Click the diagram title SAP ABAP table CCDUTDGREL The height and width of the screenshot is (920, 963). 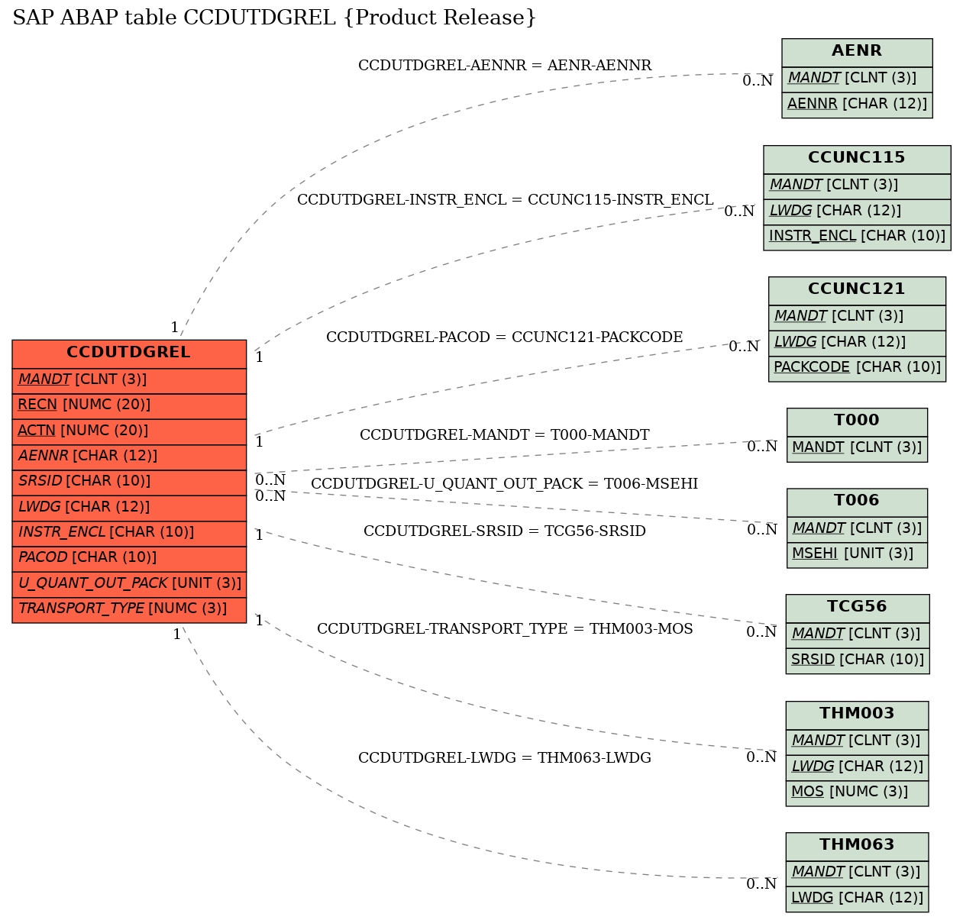[x=275, y=18]
